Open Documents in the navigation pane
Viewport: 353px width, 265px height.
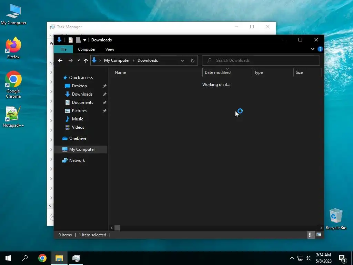[82, 102]
